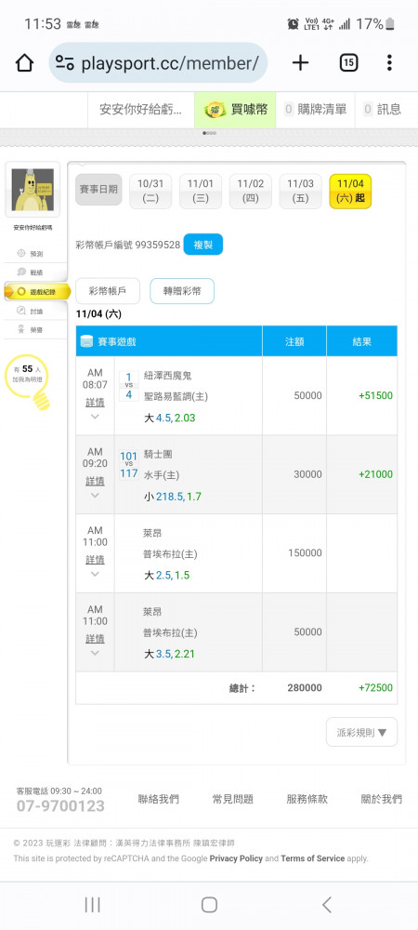Open the tab switcher showing 15
This screenshot has width=418, height=930.
pyautogui.click(x=348, y=62)
